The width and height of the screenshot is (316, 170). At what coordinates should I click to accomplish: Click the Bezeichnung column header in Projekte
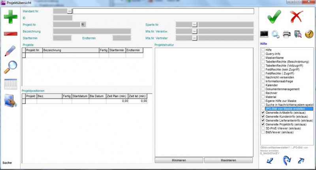(x=70, y=50)
